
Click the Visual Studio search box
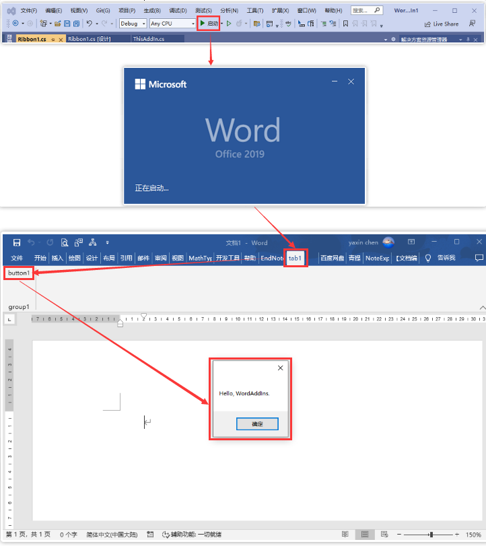click(367, 11)
